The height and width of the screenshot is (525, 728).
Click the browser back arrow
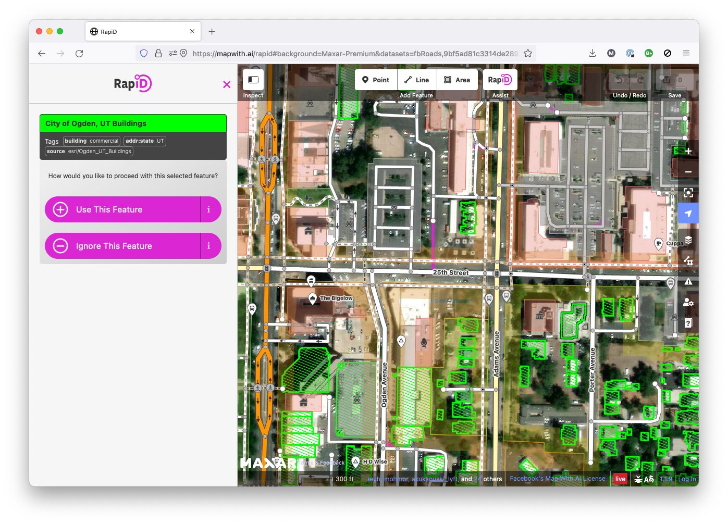point(42,53)
